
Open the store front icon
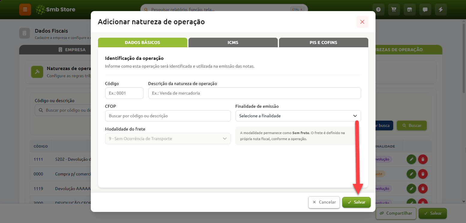point(409,10)
